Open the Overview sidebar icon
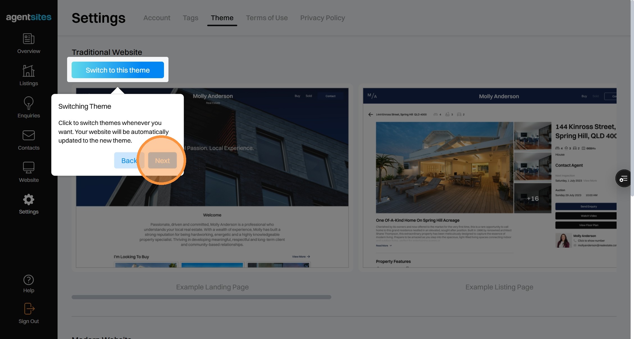 coord(29,39)
